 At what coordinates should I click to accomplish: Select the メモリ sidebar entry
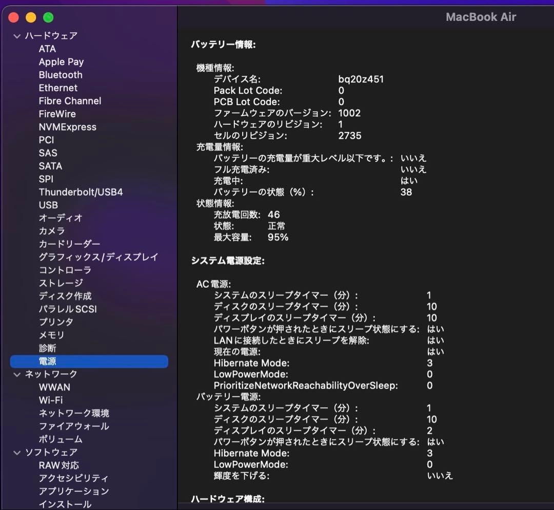[x=52, y=335]
